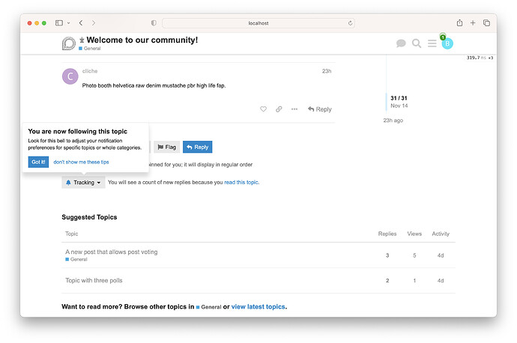Open a new tab with plus icon
This screenshot has width=517, height=343.
(x=473, y=22)
